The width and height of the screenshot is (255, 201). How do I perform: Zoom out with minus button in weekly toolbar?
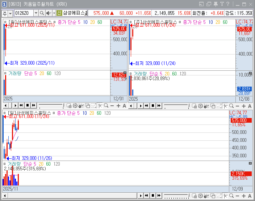[x=238, y=106]
